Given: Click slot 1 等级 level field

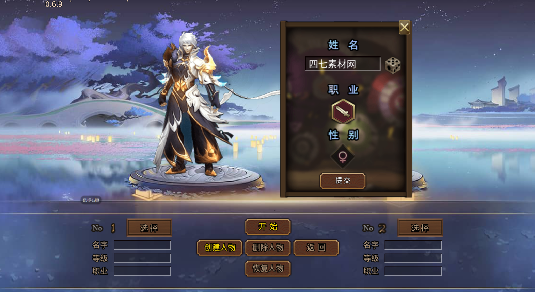Looking at the screenshot, I should [x=142, y=258].
